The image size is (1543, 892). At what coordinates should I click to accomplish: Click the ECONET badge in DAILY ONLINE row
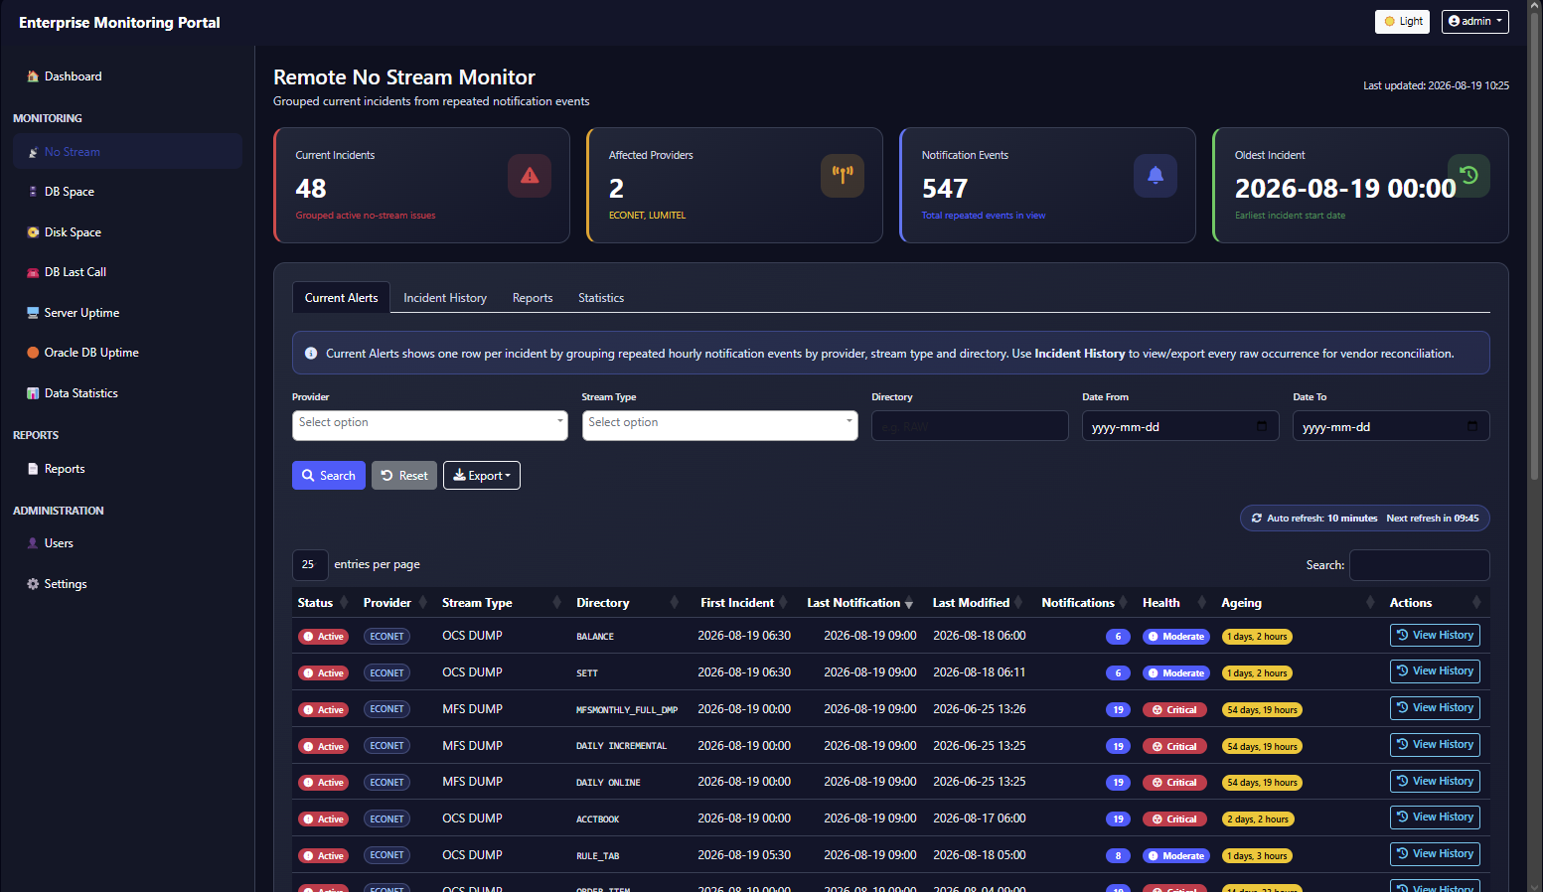point(386,783)
